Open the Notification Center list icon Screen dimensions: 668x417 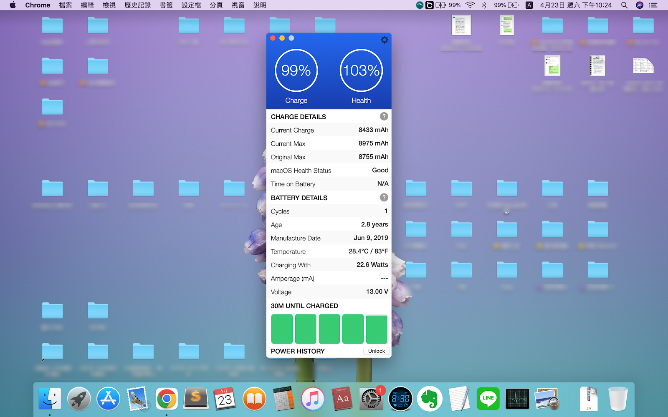(x=653, y=5)
